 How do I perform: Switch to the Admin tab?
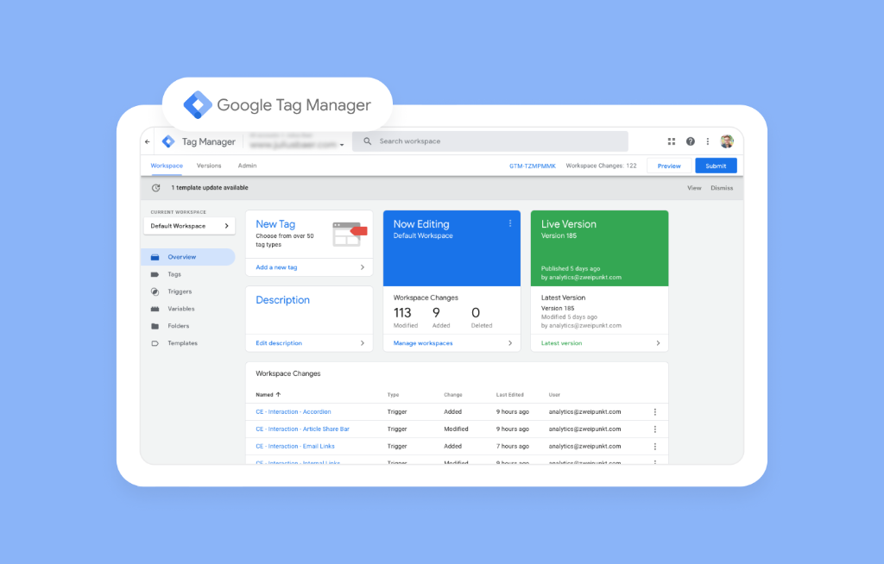(x=247, y=166)
